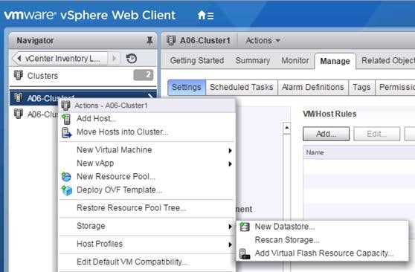Click the Clusters count badge
Image resolution: width=415 pixels, height=272 pixels.
[x=144, y=75]
